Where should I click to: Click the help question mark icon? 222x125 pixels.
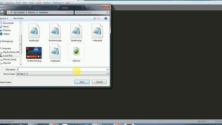point(106,18)
